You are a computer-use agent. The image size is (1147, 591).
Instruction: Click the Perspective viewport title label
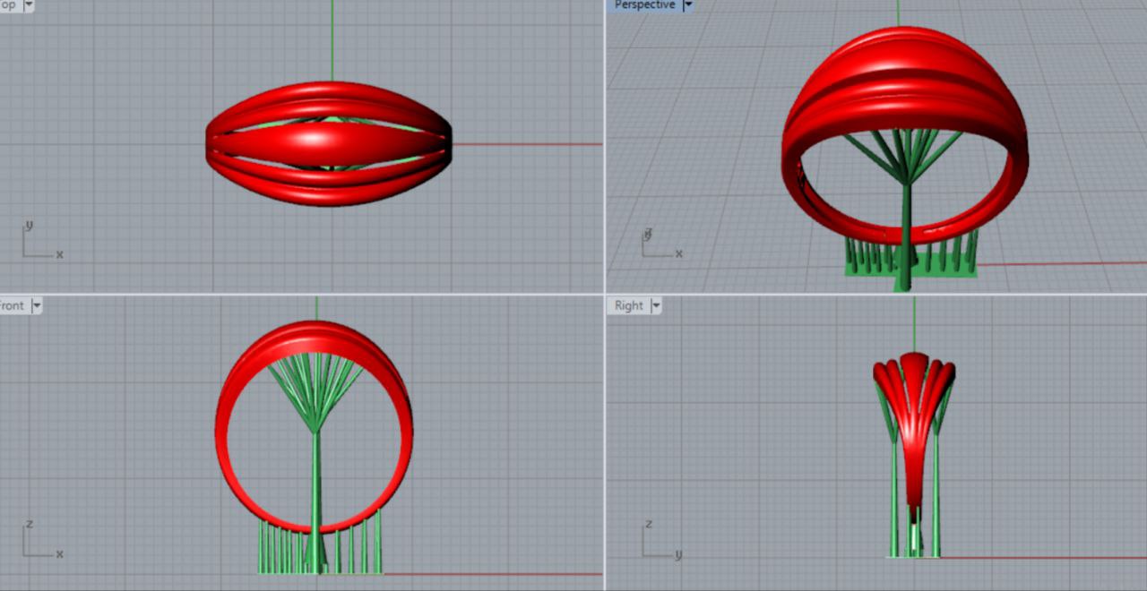(643, 5)
